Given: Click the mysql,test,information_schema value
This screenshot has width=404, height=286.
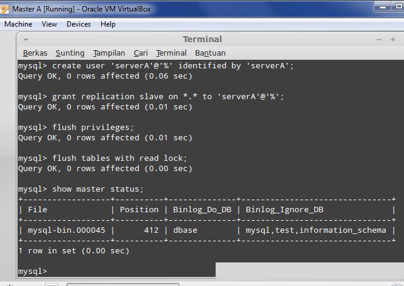Looking at the screenshot, I should click(316, 230).
